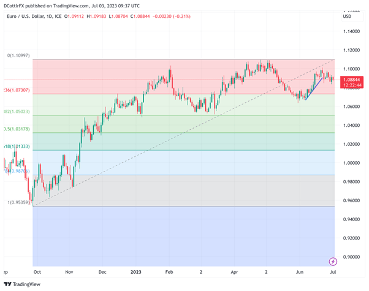This screenshot has width=369, height=291.
Task: Select the short blue trend line
Action: point(314,88)
